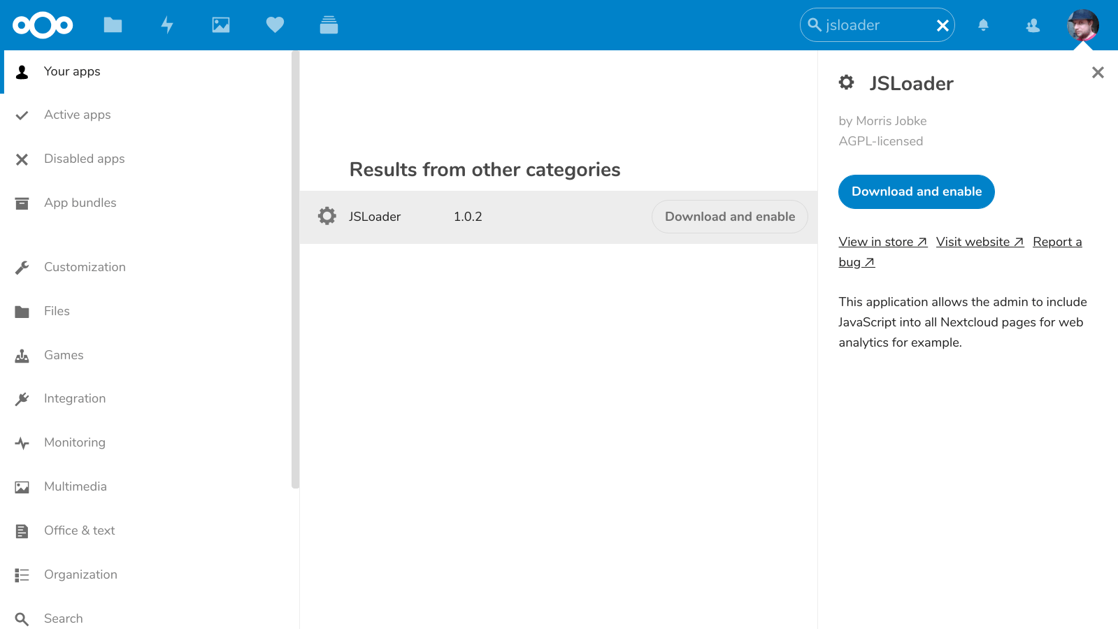This screenshot has height=629, width=1118.
Task: Click blue Download and enable button
Action: (917, 191)
